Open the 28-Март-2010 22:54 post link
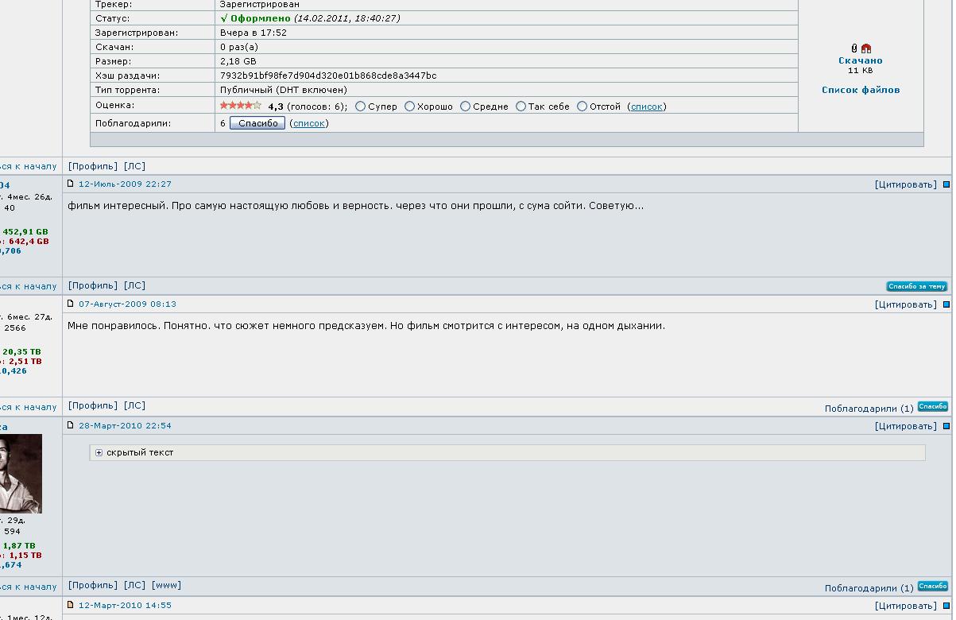The height and width of the screenshot is (620, 956). tap(125, 425)
